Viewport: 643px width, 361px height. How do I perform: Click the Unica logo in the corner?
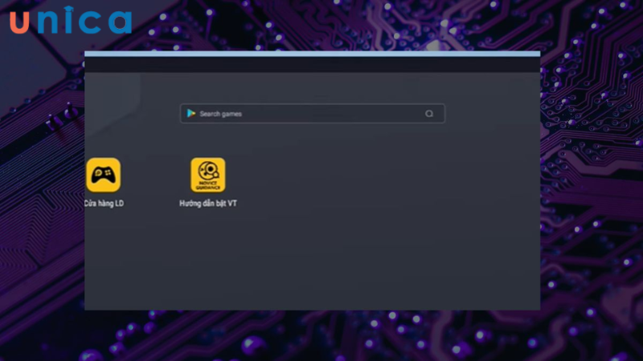click(70, 22)
